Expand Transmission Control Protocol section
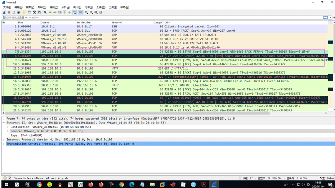The height and width of the screenshot is (188, 335). 4,144
